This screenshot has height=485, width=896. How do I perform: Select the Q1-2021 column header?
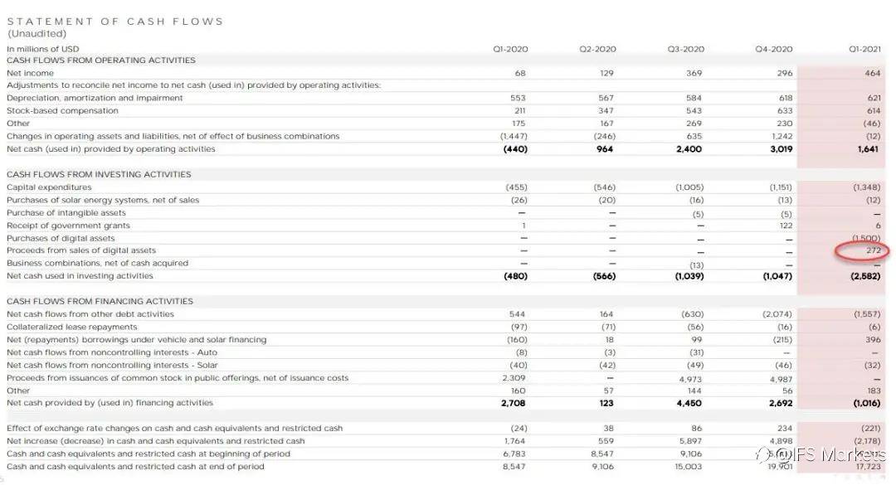point(864,49)
